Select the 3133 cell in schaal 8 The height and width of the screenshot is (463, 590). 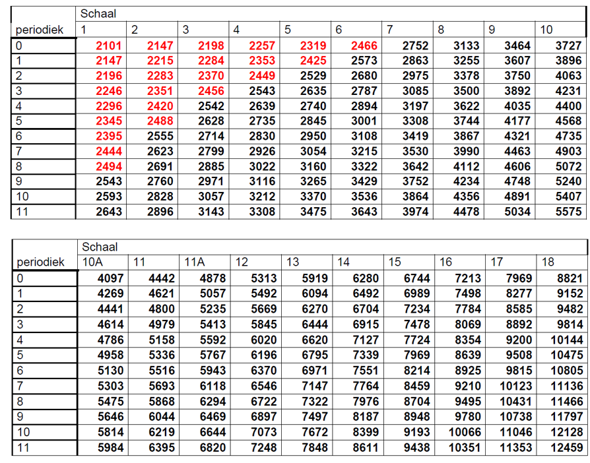(x=466, y=46)
